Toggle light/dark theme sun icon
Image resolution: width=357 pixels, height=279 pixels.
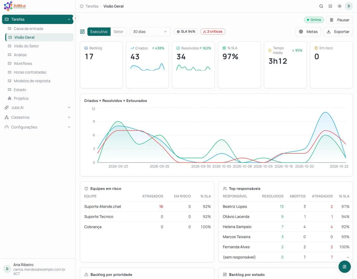339,6
